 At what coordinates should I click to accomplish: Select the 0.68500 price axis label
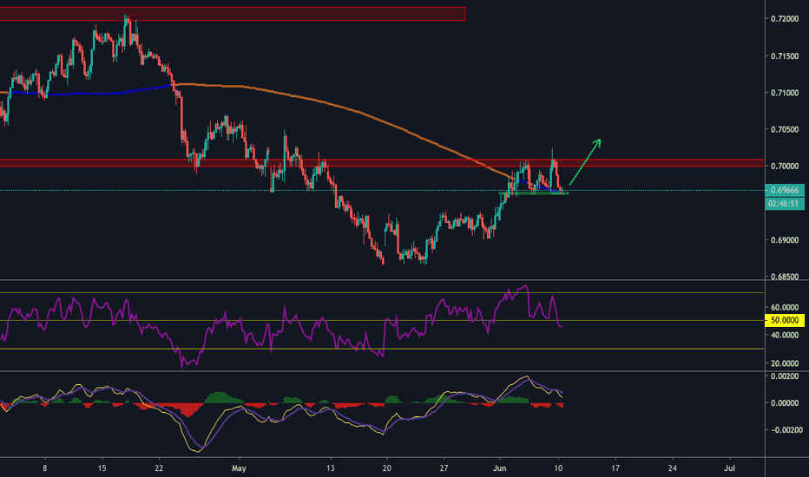[785, 277]
